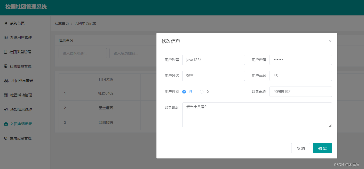This screenshot has height=169, width=364.
Task: Click the 星空漫画 table cell
Action: pyautogui.click(x=106, y=108)
